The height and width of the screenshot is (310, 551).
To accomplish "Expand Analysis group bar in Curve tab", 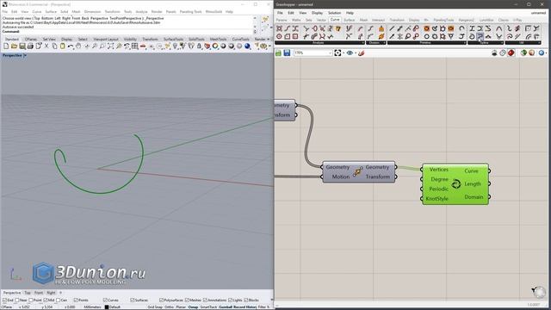I will tap(319, 43).
